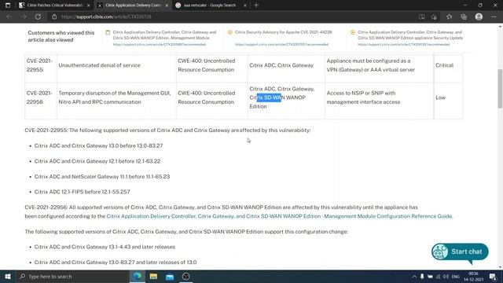Click the browser Back arrow
This screenshot has height=283, width=503.
pos(9,17)
